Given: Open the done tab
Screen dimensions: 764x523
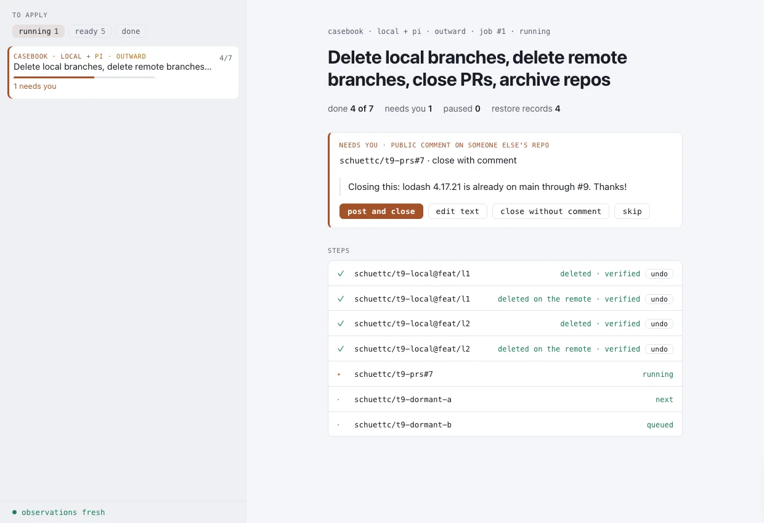Looking at the screenshot, I should (131, 31).
